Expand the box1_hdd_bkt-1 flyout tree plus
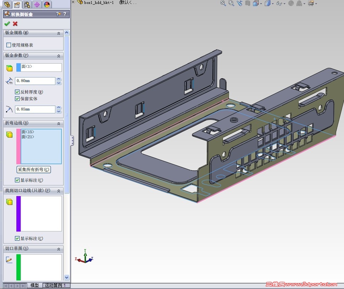This screenshot has width=344, height=289. click(x=73, y=2)
